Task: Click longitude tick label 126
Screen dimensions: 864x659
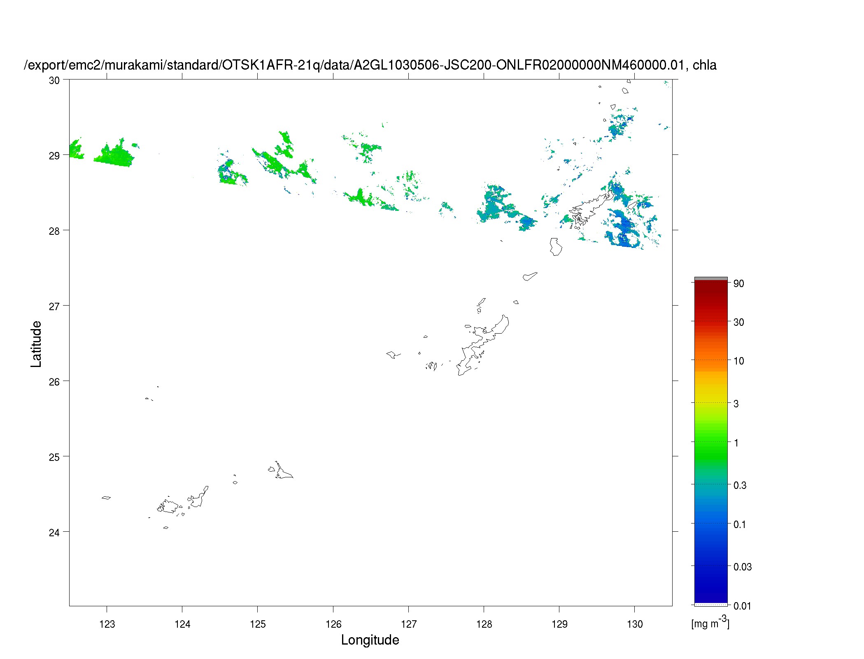Action: coord(333,624)
